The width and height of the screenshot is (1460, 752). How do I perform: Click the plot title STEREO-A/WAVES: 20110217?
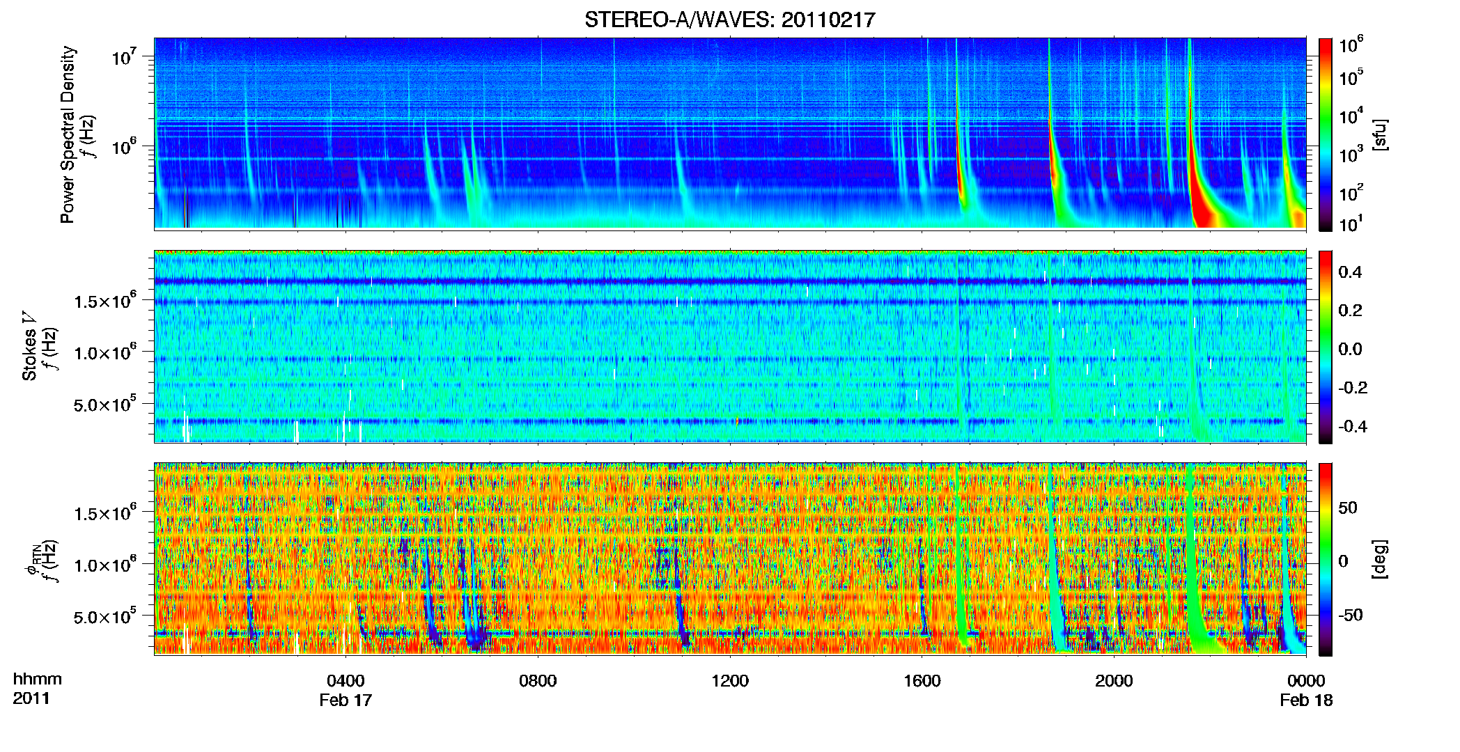pos(729,19)
